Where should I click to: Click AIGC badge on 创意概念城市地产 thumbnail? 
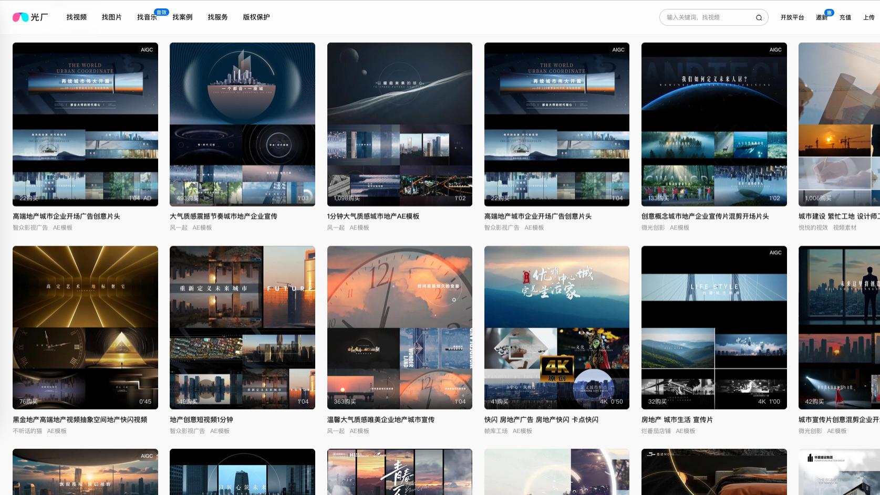coord(775,50)
